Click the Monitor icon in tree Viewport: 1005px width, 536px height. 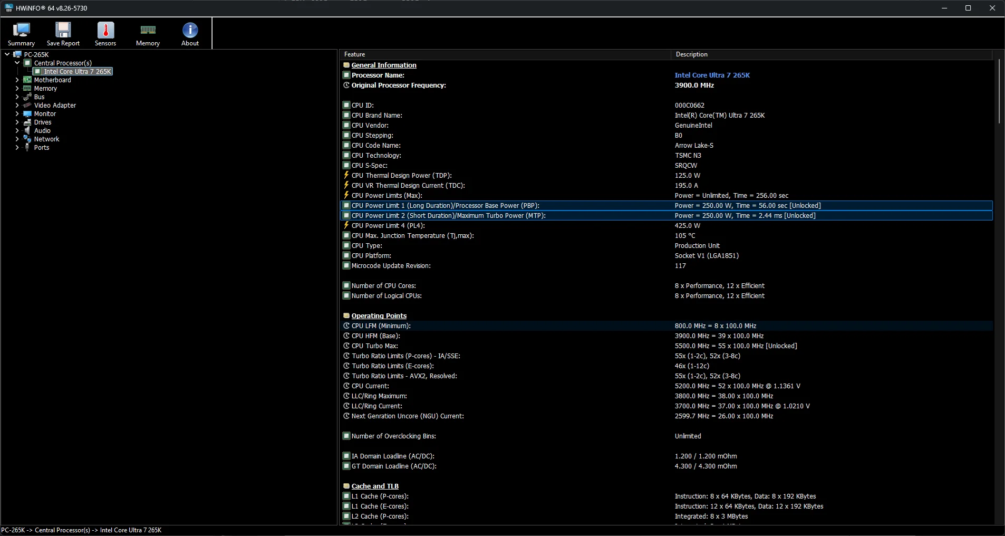pyautogui.click(x=27, y=114)
